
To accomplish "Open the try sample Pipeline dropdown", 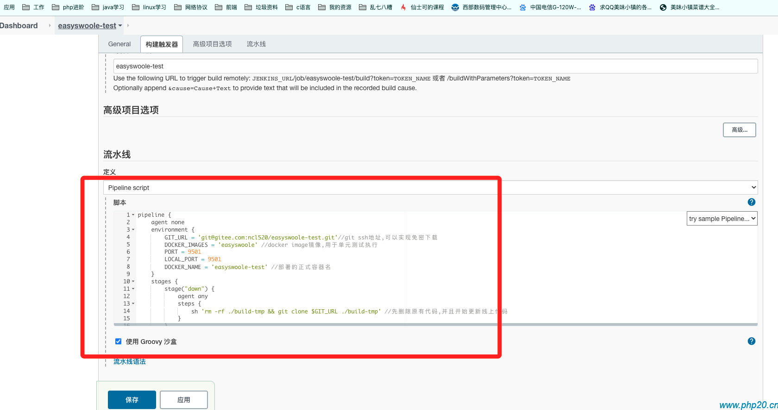I will tap(722, 219).
